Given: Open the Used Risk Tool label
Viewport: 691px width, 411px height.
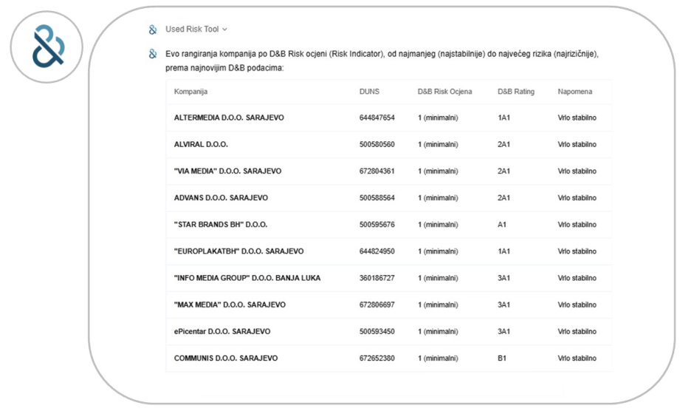Looking at the screenshot, I should pyautogui.click(x=192, y=30).
